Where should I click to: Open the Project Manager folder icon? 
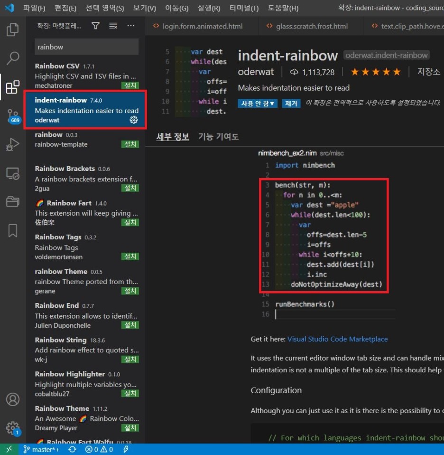coord(13,201)
